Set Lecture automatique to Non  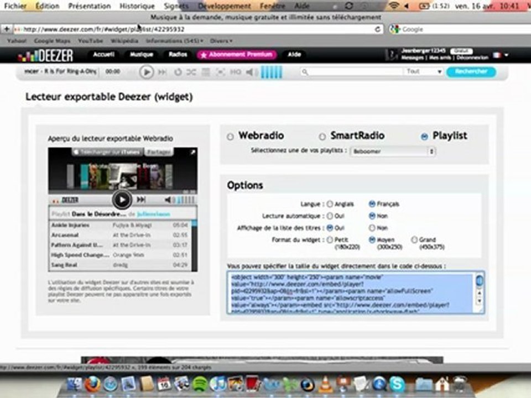372,216
